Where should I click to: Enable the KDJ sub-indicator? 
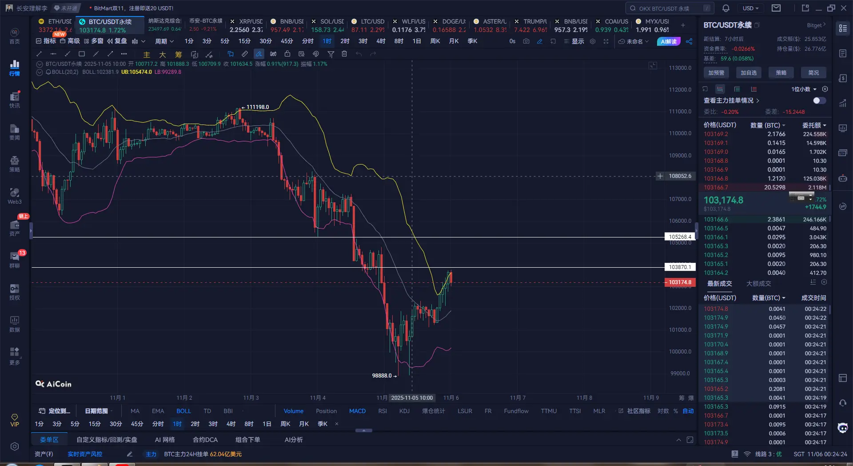pyautogui.click(x=404, y=411)
